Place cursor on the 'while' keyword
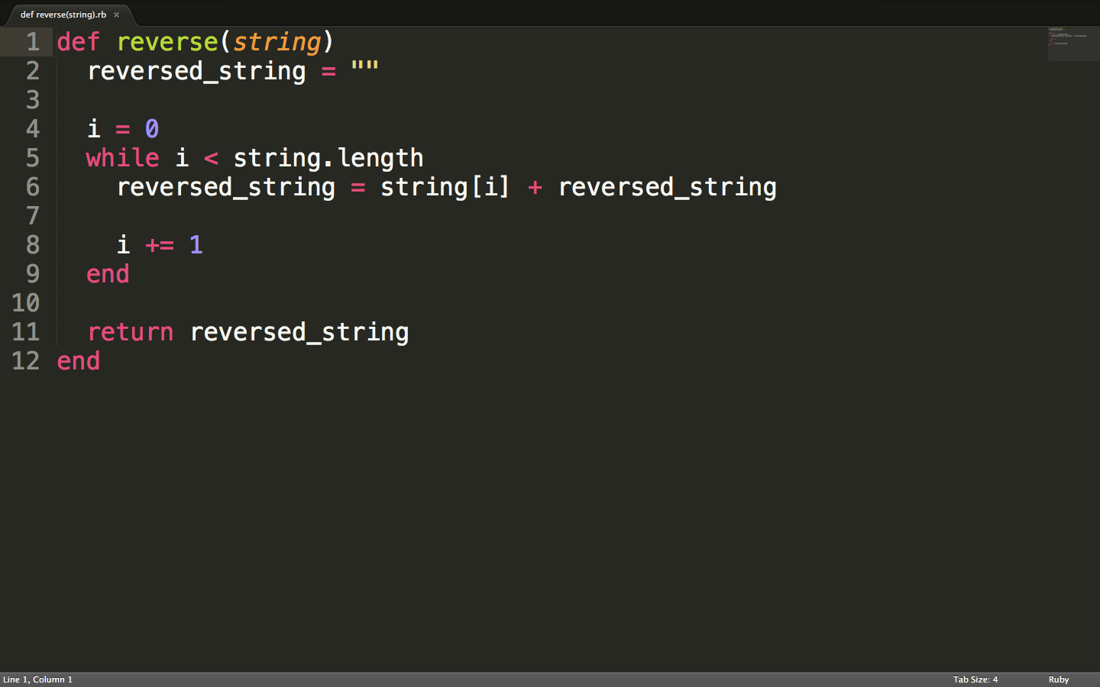Image resolution: width=1100 pixels, height=687 pixels. point(122,158)
